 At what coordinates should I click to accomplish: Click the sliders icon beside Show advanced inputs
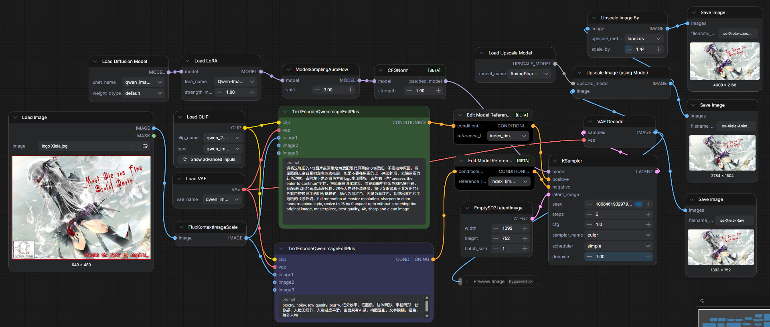[x=185, y=159]
